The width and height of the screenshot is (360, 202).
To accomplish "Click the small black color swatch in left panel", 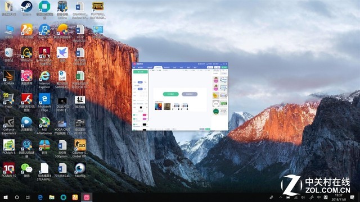I will [141, 107].
